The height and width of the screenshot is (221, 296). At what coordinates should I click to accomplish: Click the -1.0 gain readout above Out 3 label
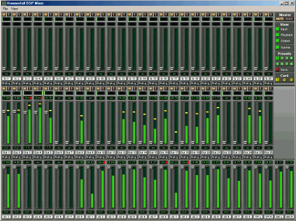(x=27, y=148)
